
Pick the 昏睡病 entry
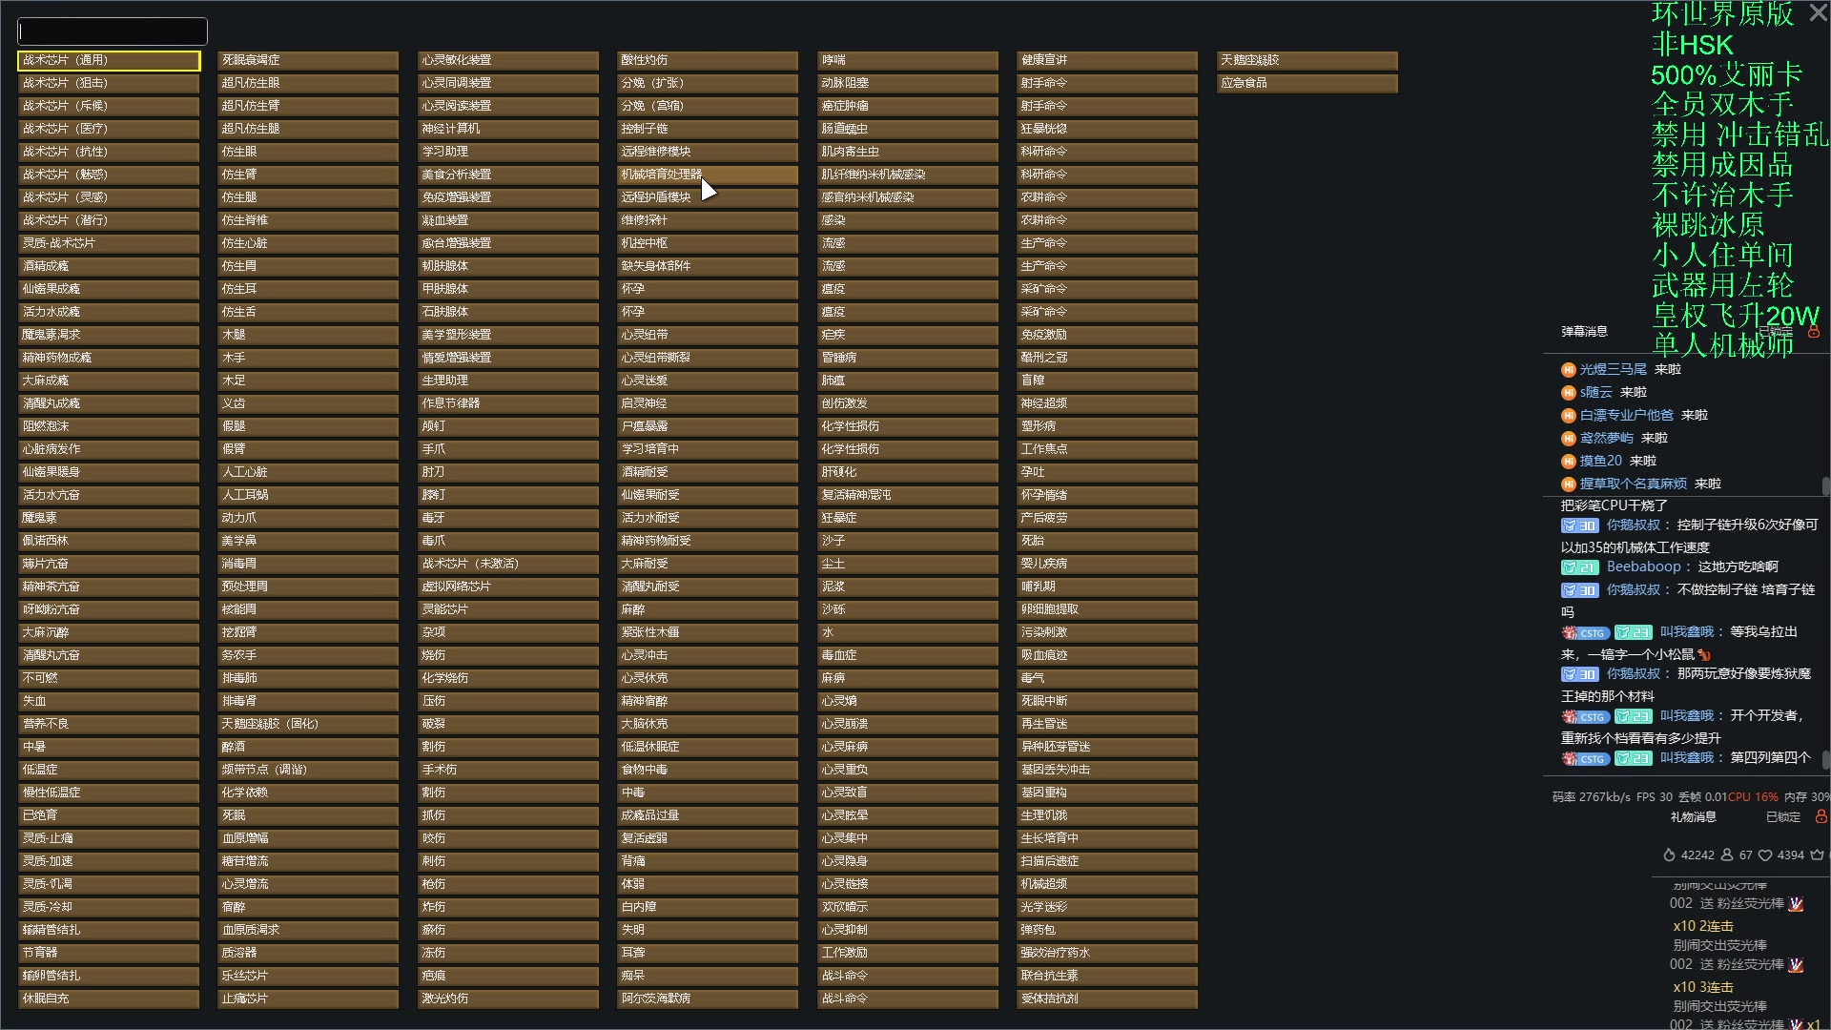pyautogui.click(x=908, y=358)
